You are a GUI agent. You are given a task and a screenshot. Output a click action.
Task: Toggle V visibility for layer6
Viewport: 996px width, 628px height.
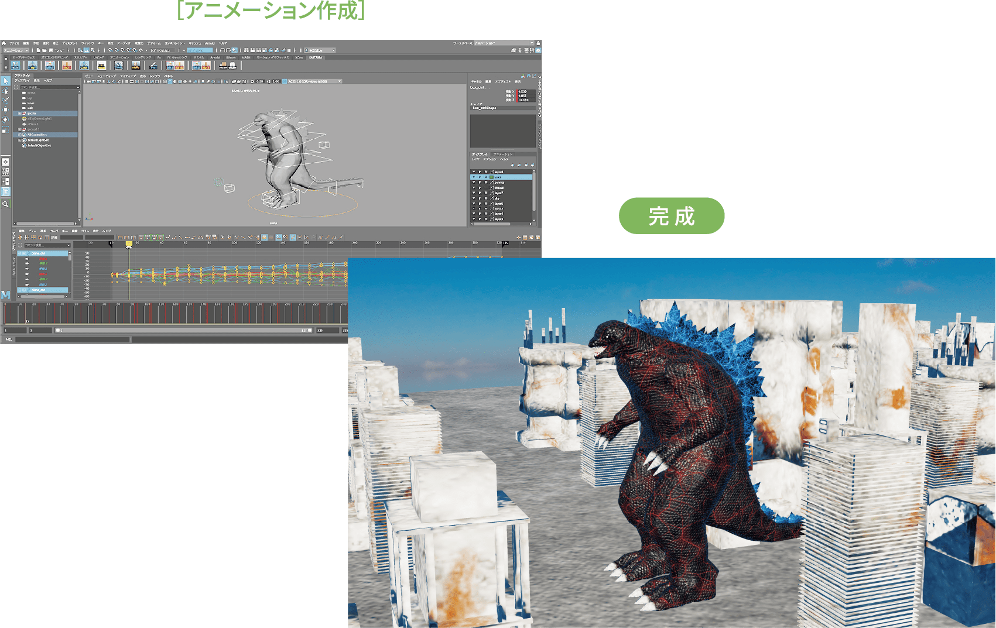[x=474, y=204]
